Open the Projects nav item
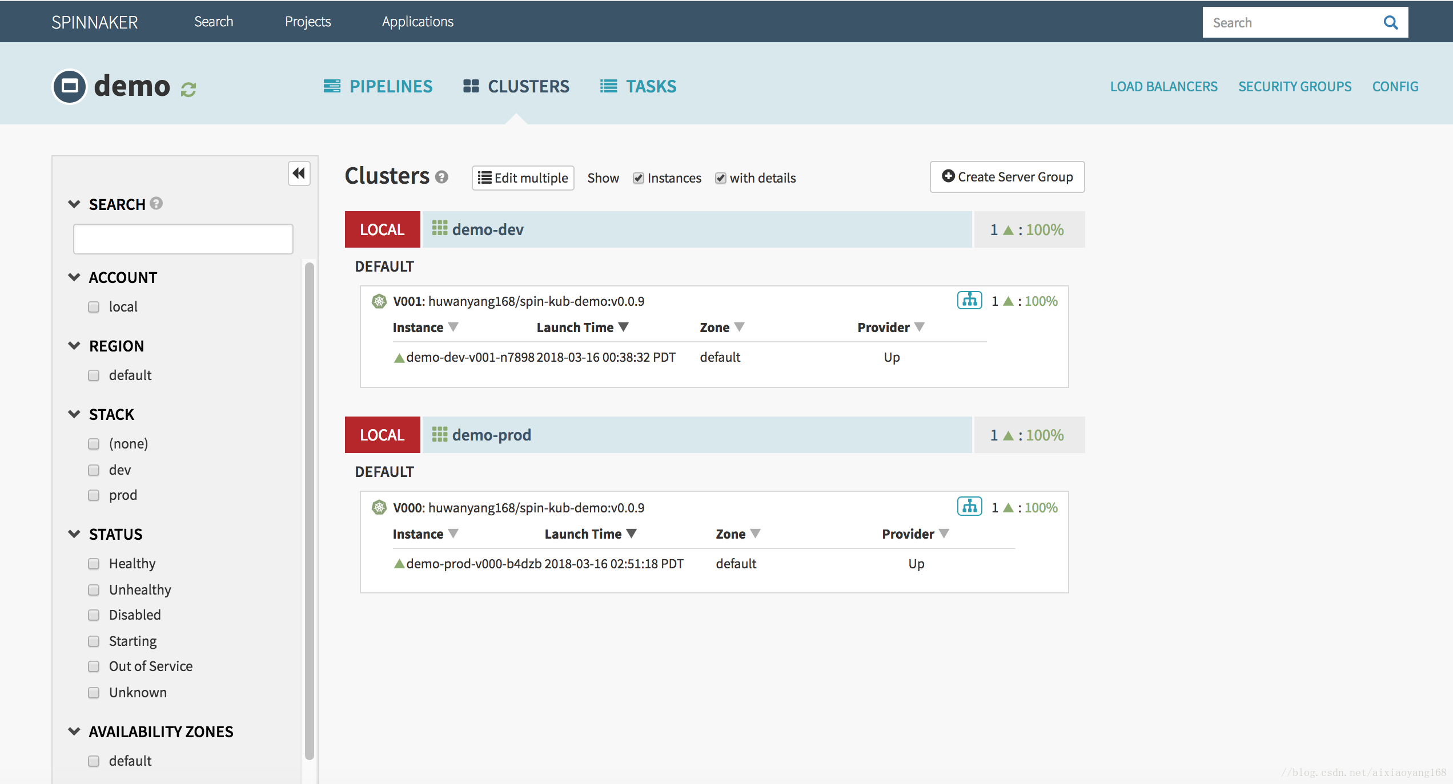 (x=308, y=22)
